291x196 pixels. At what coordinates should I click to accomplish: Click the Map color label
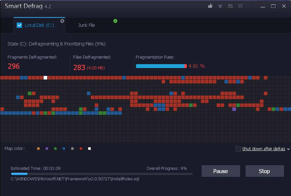[x=14, y=149]
